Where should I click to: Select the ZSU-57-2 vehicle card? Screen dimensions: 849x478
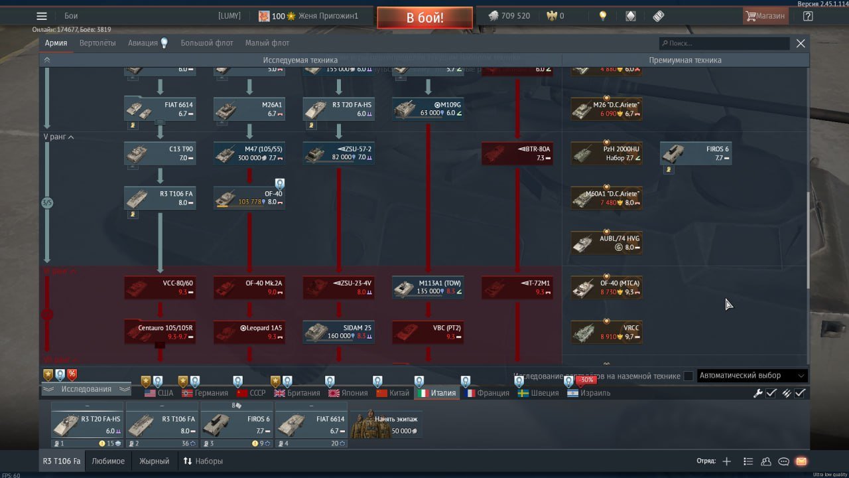(339, 153)
